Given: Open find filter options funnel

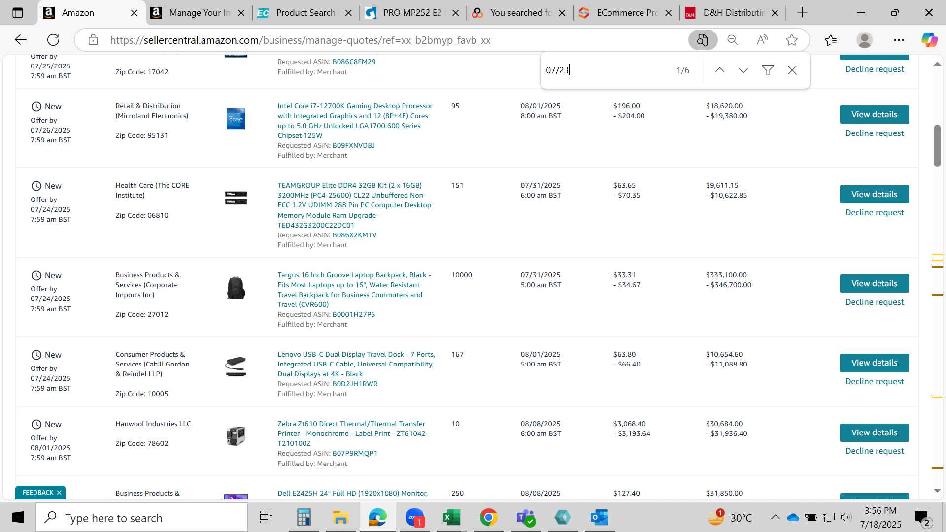Looking at the screenshot, I should point(768,70).
